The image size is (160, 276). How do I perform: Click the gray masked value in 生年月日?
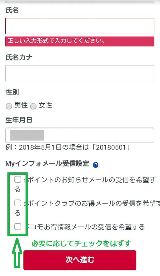27,135
